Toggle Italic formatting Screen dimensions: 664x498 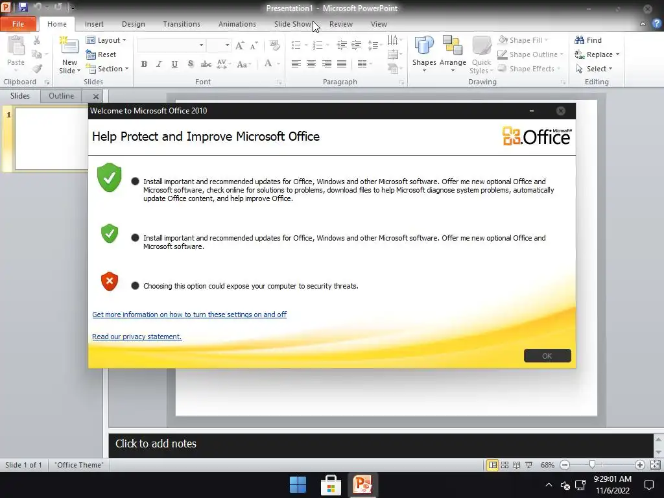(x=160, y=64)
